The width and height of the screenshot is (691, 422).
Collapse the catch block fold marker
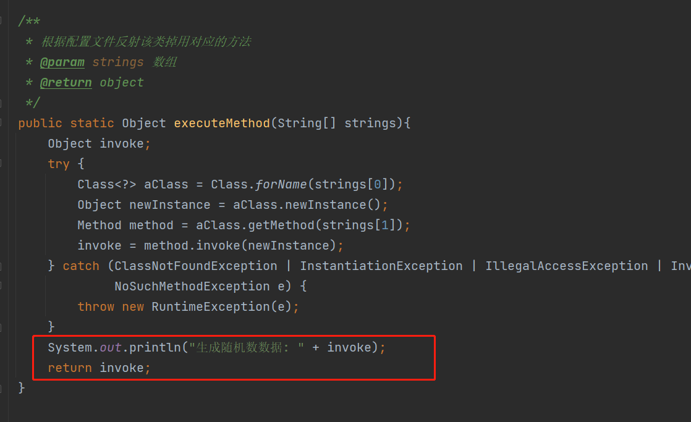pos(2,266)
